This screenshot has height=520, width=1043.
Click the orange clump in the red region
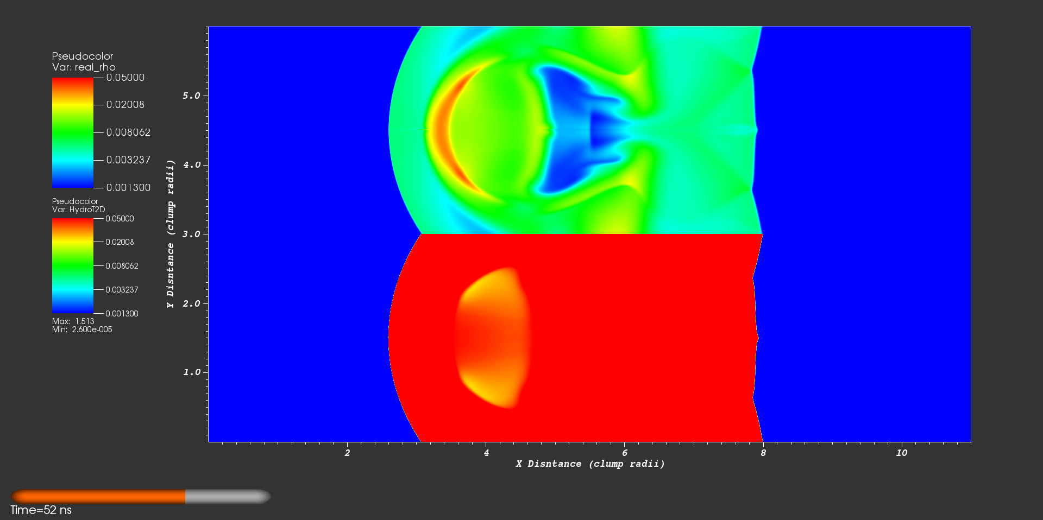coord(492,338)
